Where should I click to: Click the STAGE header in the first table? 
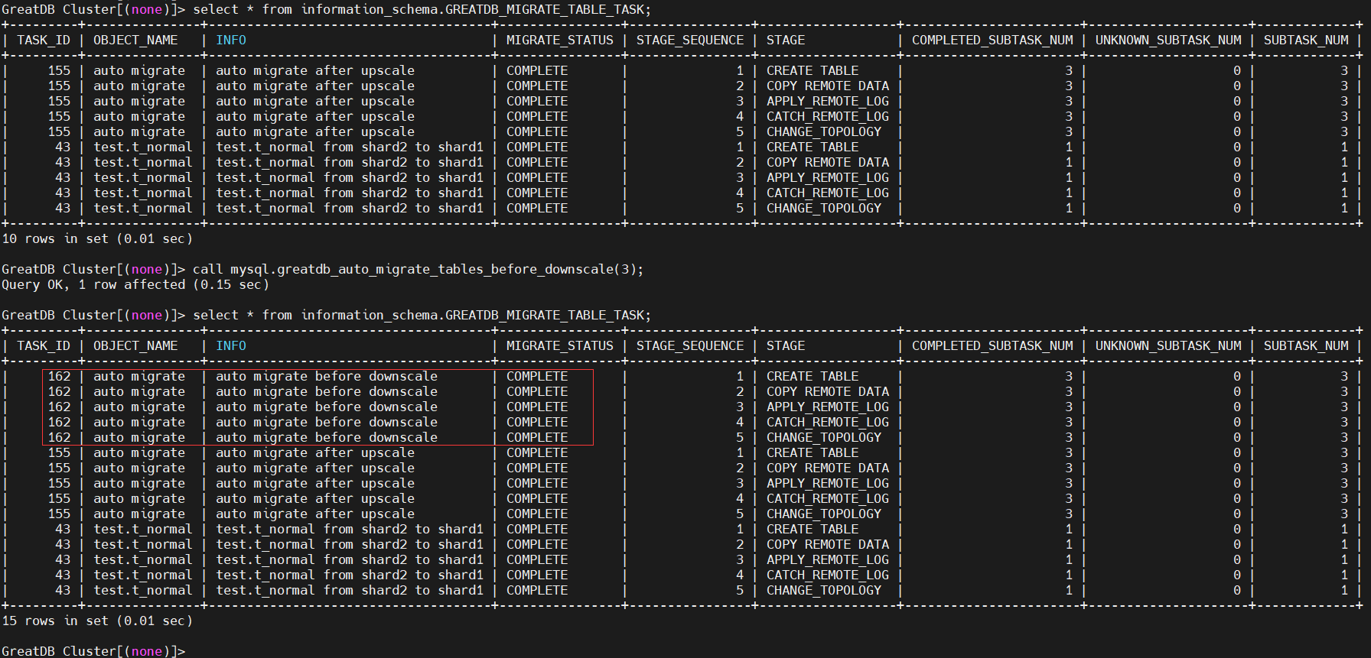coord(786,40)
